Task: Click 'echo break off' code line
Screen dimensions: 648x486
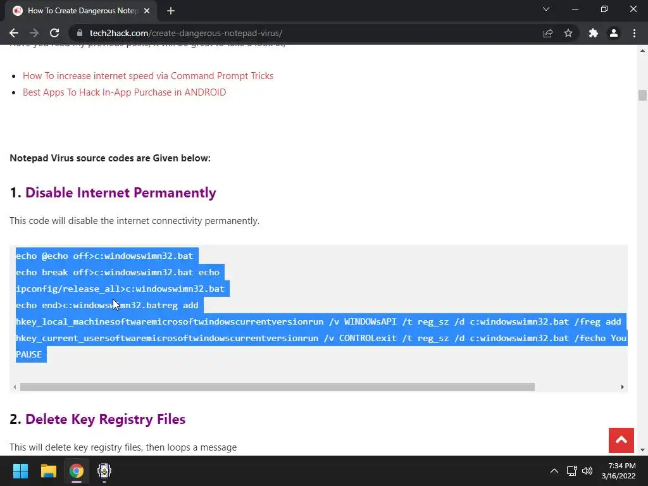Action: point(118,272)
